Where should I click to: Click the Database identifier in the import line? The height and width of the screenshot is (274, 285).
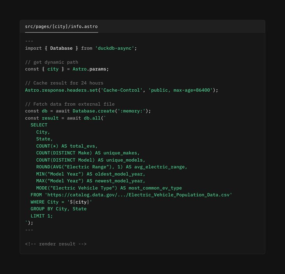click(61, 48)
